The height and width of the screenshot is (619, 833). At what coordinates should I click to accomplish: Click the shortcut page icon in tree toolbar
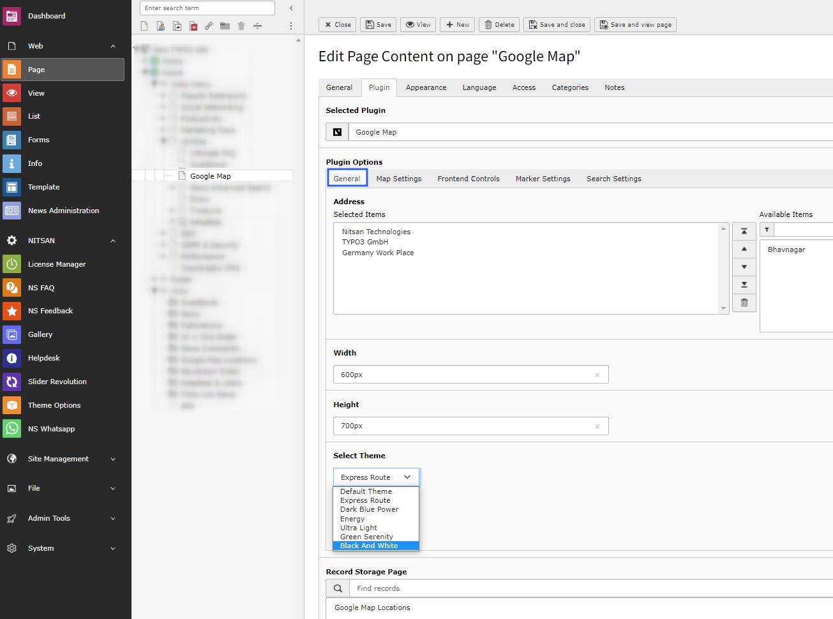point(177,26)
